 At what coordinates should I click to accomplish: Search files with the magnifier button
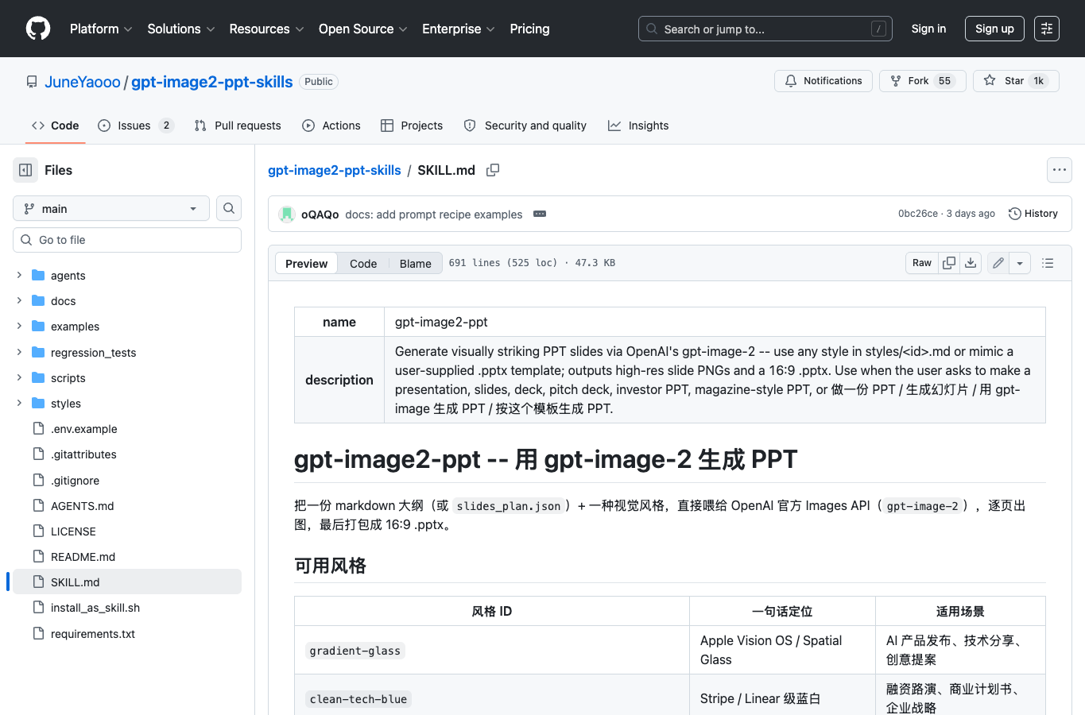[229, 208]
